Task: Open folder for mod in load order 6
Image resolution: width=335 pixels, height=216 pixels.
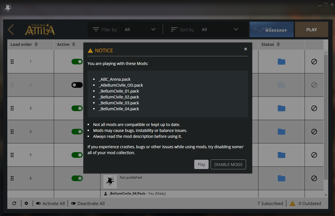Action: click(282, 178)
